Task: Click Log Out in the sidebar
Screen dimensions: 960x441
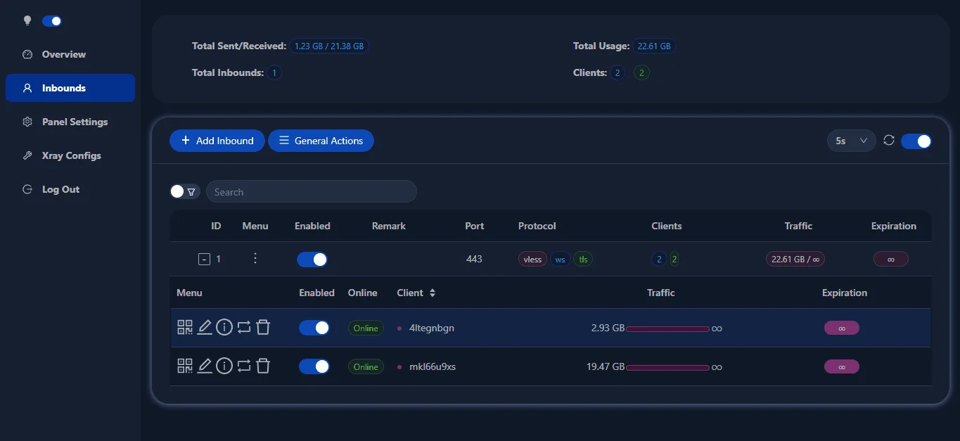Action: pos(70,189)
